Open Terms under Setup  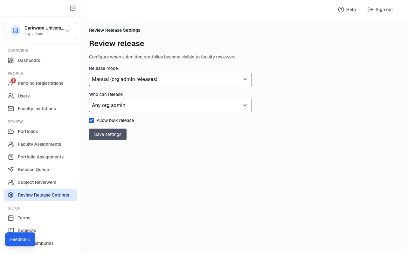[40, 218]
